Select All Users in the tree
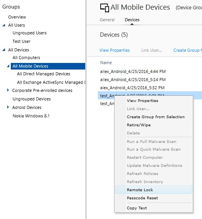Screen dimensions: 202x219 pyautogui.click(x=17, y=25)
